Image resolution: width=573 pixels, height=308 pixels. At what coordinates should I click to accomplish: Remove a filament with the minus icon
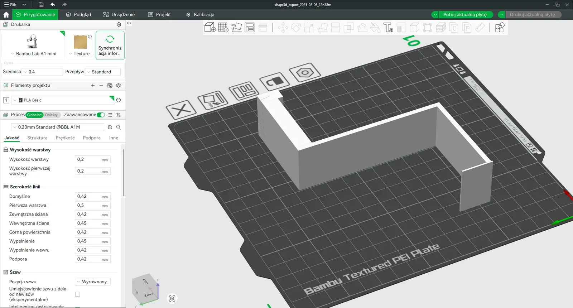click(101, 85)
